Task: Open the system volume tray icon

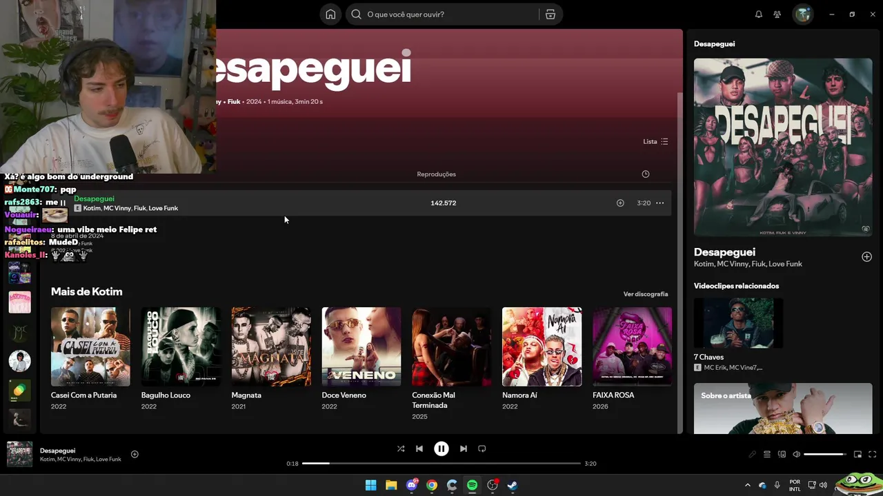Action: (x=823, y=485)
